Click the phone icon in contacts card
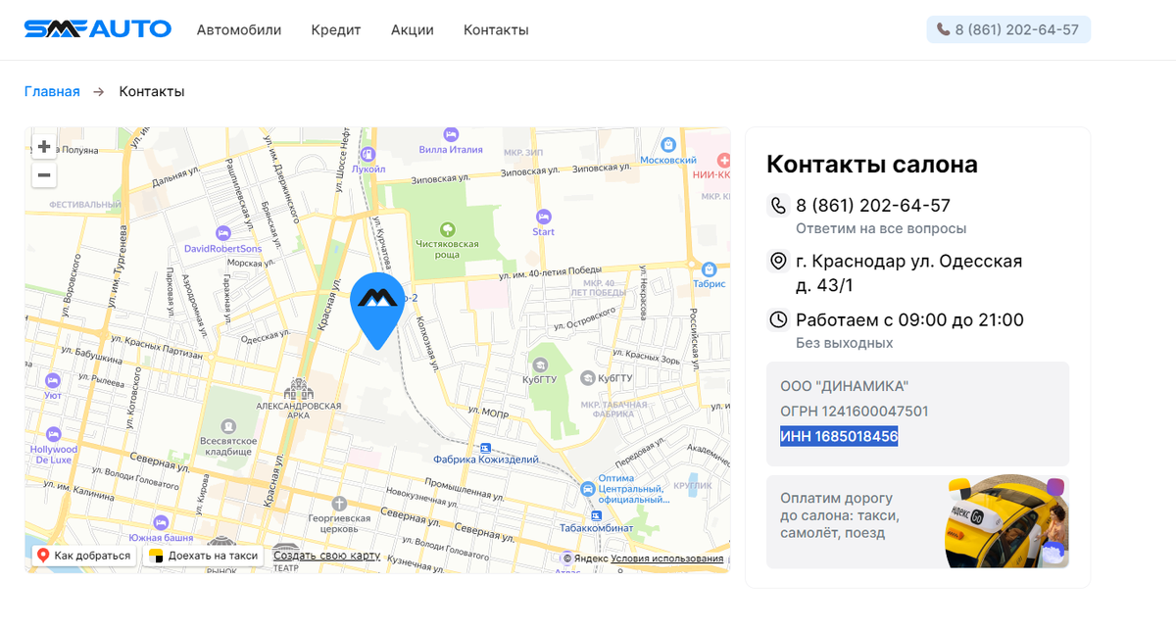This screenshot has height=632, width=1176. click(778, 206)
